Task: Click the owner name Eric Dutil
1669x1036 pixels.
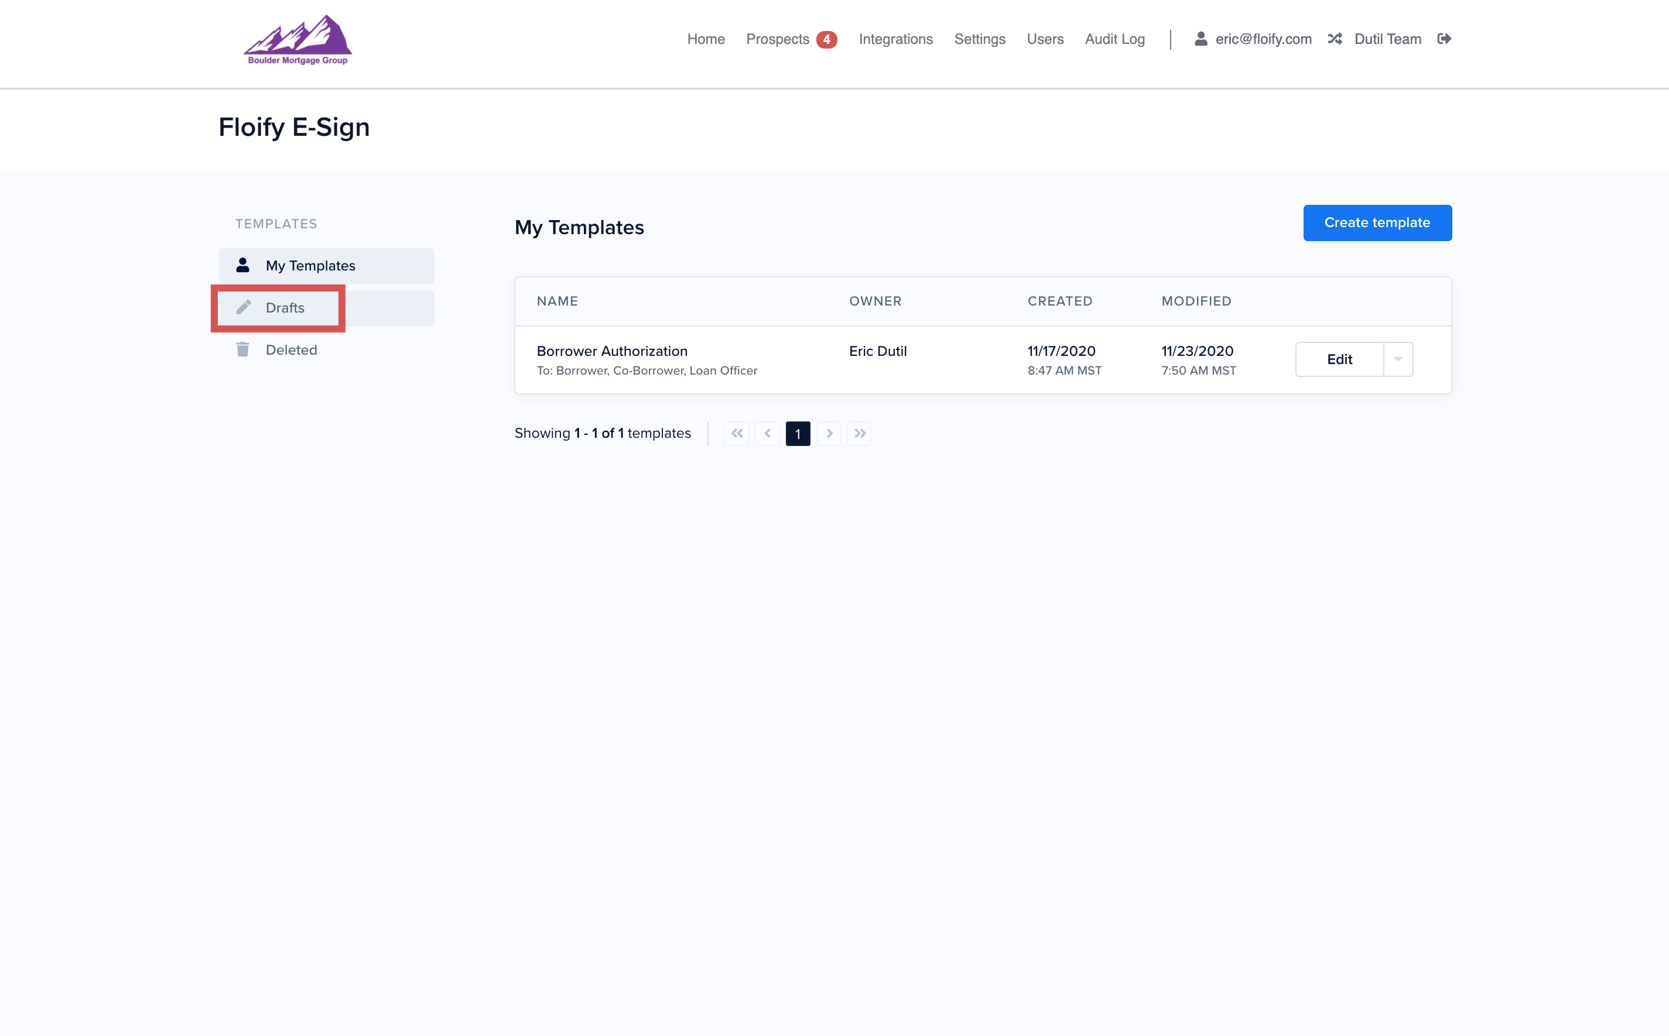Action: pyautogui.click(x=877, y=351)
